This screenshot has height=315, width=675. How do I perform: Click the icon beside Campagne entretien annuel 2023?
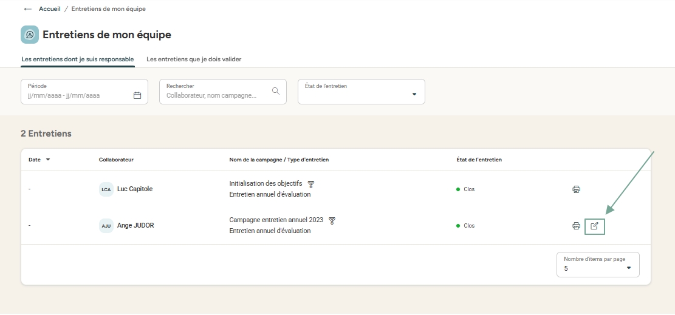coord(332,220)
